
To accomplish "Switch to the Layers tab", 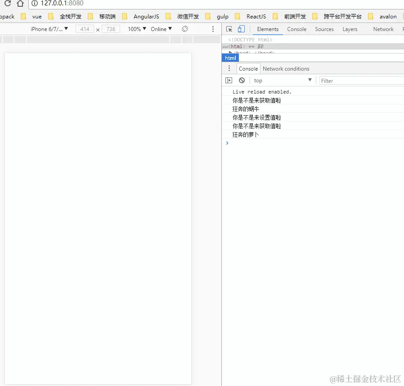I will 350,29.
